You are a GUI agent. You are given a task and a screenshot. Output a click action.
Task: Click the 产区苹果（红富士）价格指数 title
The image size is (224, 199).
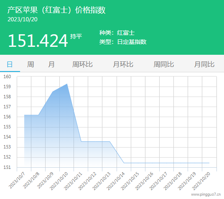pyautogui.click(x=56, y=10)
